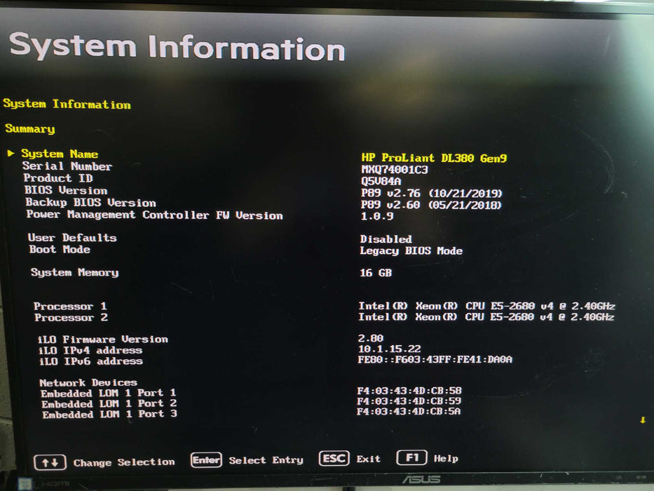The width and height of the screenshot is (654, 491).
Task: Click the Summary section heading
Action: (29, 129)
